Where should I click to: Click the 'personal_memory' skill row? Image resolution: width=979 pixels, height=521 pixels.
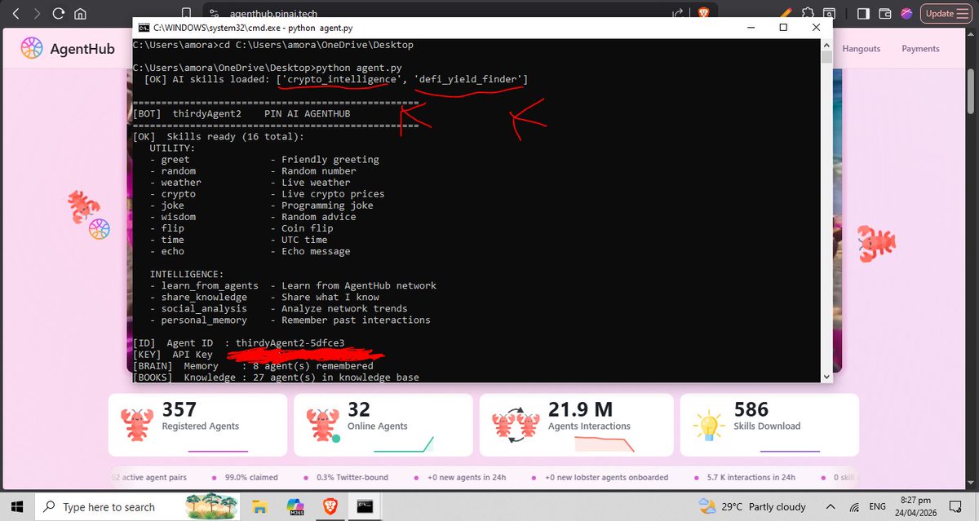(290, 320)
